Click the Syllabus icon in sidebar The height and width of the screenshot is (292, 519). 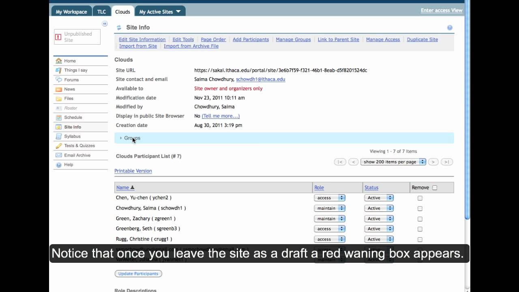pyautogui.click(x=59, y=136)
